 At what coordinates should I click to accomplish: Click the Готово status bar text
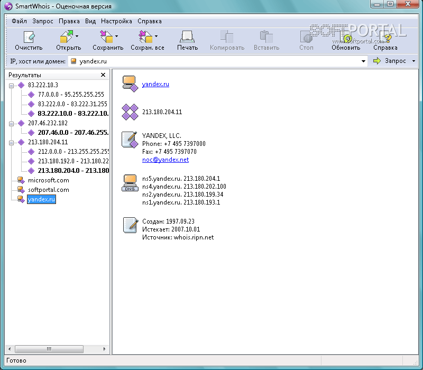[16, 360]
